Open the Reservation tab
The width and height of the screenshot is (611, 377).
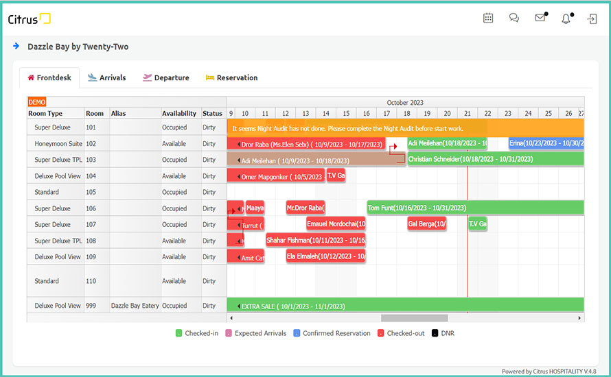pos(231,77)
